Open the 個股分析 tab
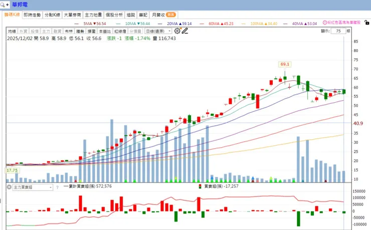 tap(114, 15)
